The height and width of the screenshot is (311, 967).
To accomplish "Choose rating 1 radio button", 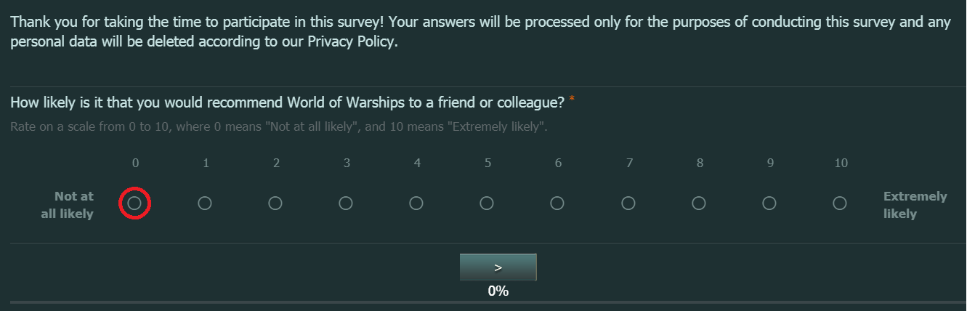I will pyautogui.click(x=205, y=203).
